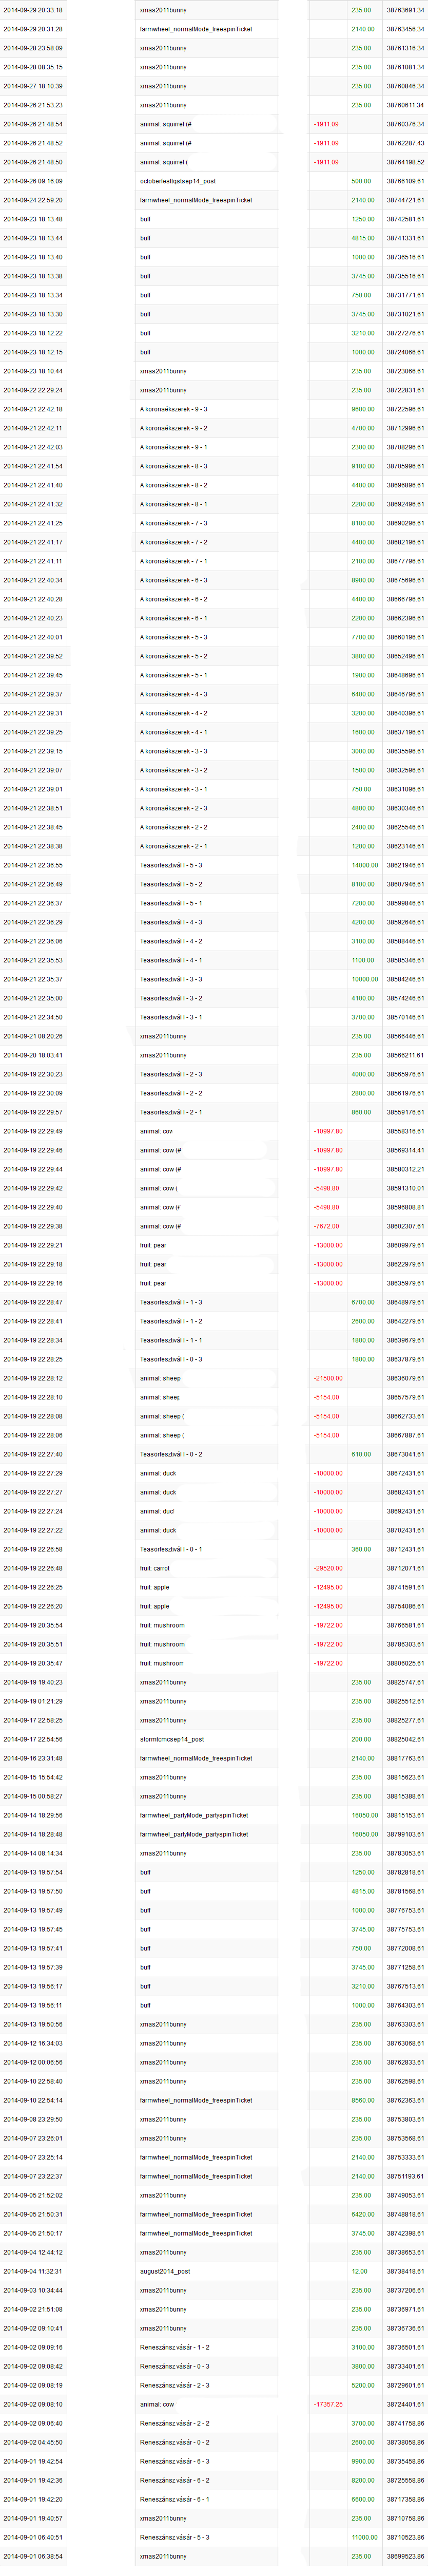Viewport: 428px width, 2576px height.
Task: Select balance value 38766109.61
Action: pyautogui.click(x=405, y=181)
